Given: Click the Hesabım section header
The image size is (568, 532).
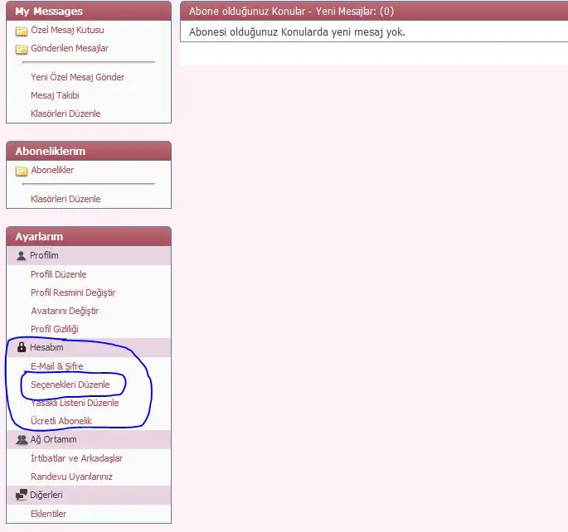Looking at the screenshot, I should tap(89, 347).
